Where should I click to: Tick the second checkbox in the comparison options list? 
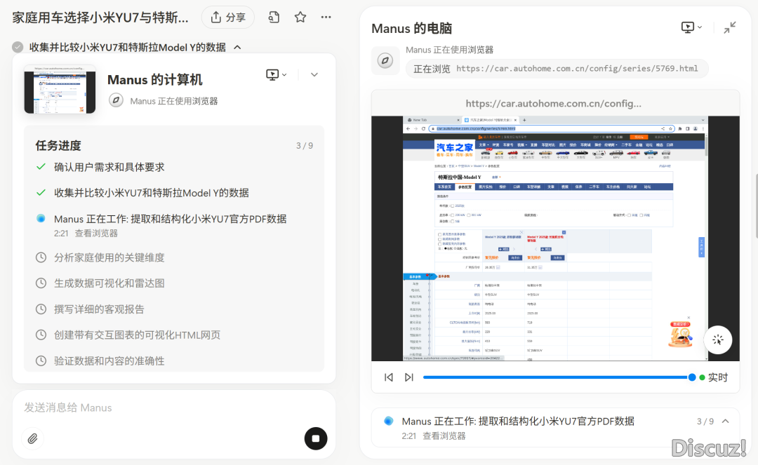pyautogui.click(x=439, y=239)
